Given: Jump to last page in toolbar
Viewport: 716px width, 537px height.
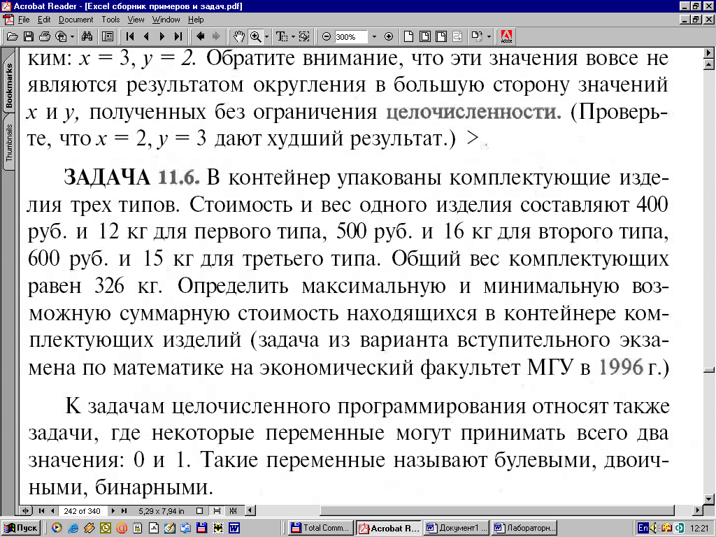Looking at the screenshot, I should coord(178,36).
